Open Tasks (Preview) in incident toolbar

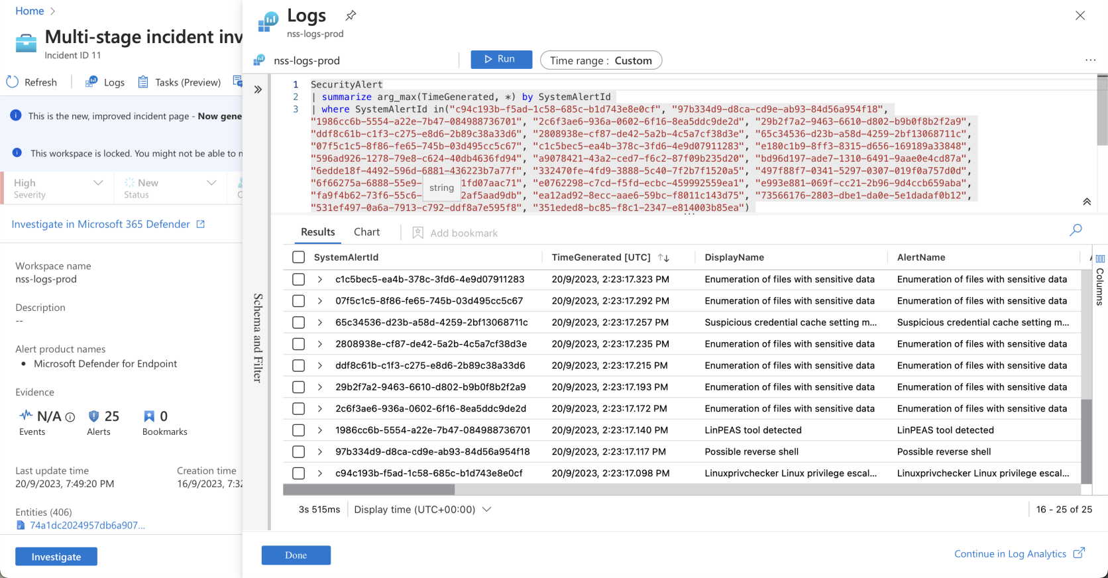click(x=180, y=82)
